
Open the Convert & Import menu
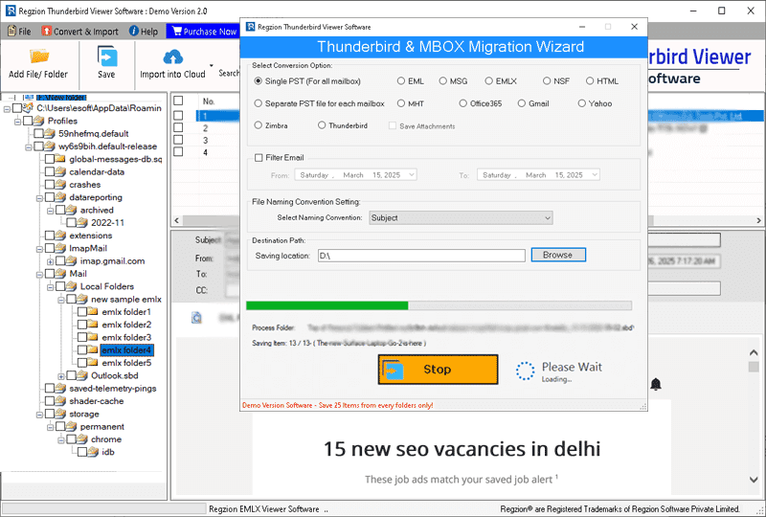coord(80,32)
